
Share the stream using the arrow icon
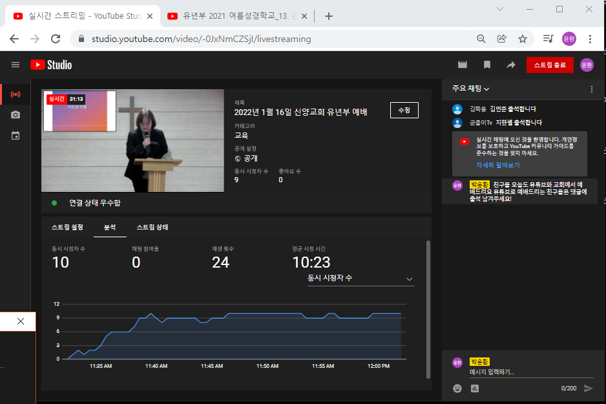[x=510, y=65]
